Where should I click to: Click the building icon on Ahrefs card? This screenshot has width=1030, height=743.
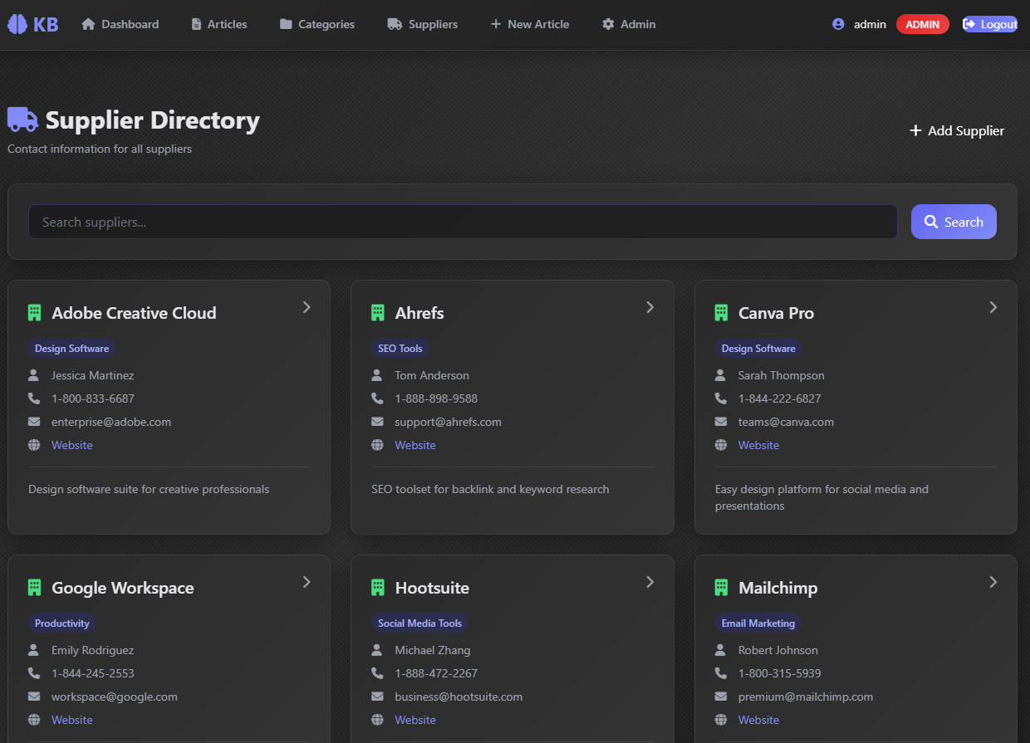[377, 313]
